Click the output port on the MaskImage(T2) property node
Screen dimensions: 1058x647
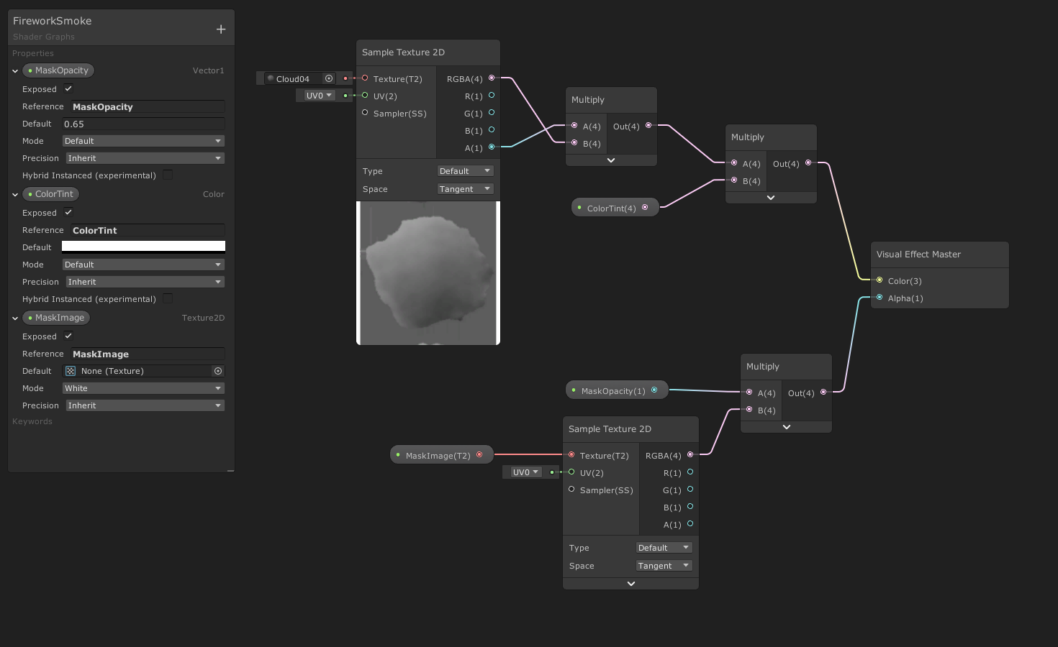[479, 454]
